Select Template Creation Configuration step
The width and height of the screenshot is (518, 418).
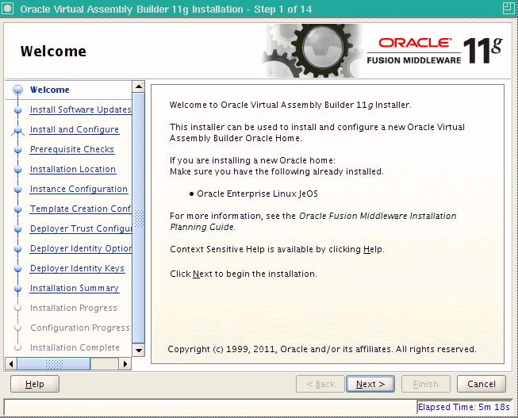[x=81, y=209]
